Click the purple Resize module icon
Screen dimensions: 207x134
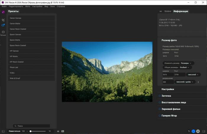coord(3,12)
